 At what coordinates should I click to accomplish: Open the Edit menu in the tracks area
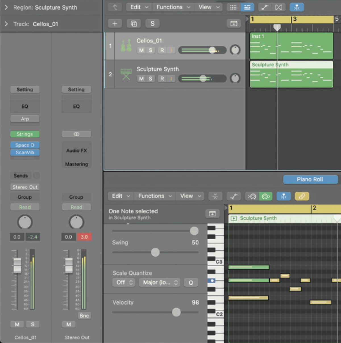pos(139,7)
